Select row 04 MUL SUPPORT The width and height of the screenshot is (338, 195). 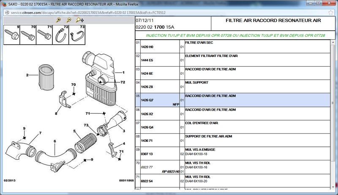click(x=233, y=87)
